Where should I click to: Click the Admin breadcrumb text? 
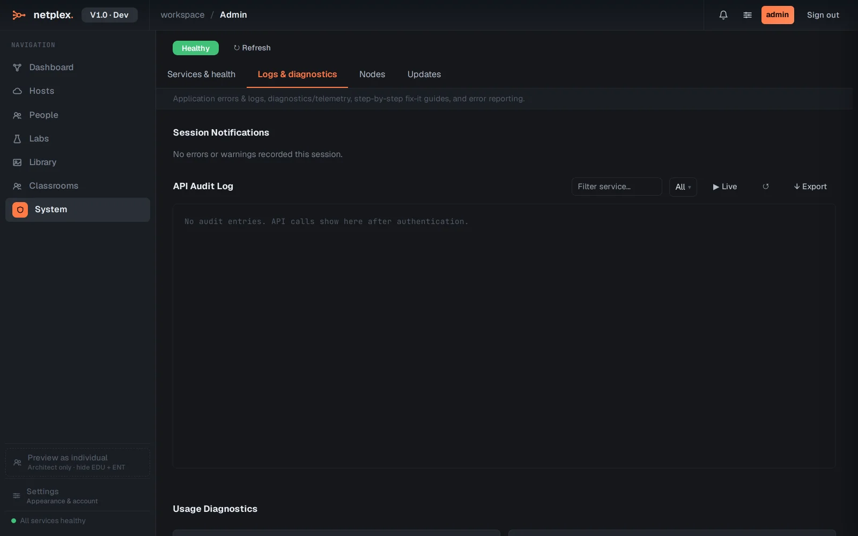[x=233, y=15]
